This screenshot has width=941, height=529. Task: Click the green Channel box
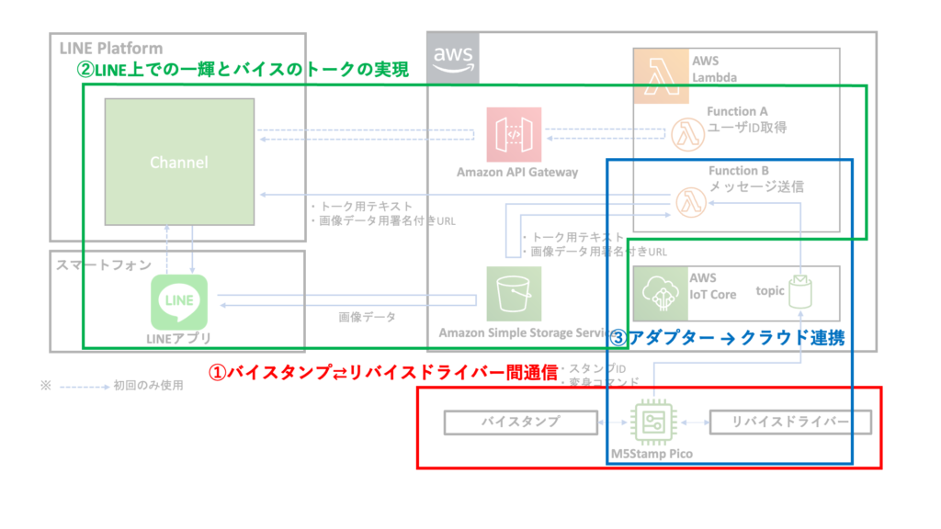178,163
